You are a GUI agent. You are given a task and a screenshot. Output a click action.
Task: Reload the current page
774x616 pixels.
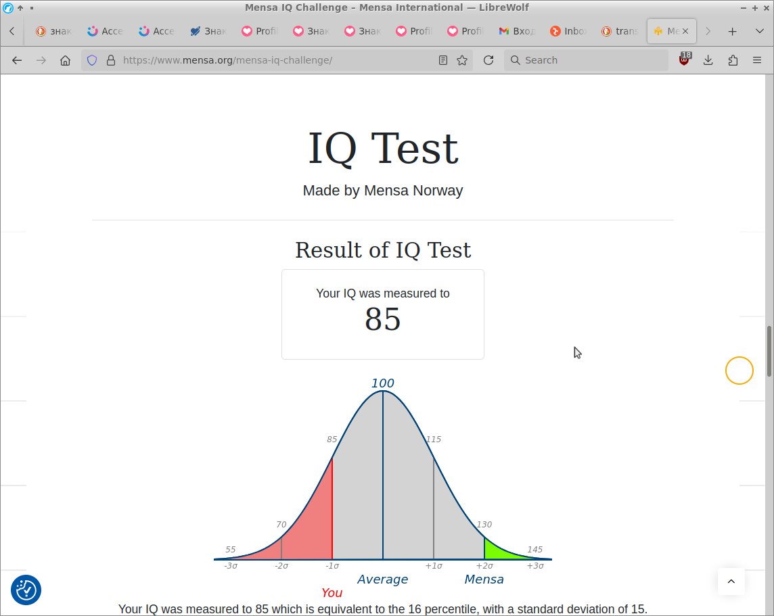coord(488,60)
